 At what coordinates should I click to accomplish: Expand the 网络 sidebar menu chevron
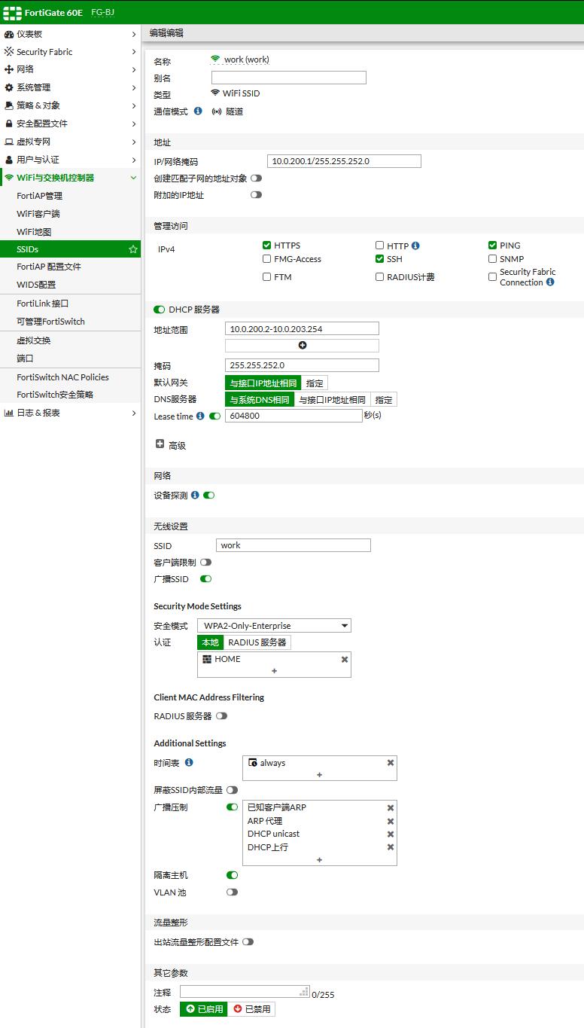tap(133, 69)
